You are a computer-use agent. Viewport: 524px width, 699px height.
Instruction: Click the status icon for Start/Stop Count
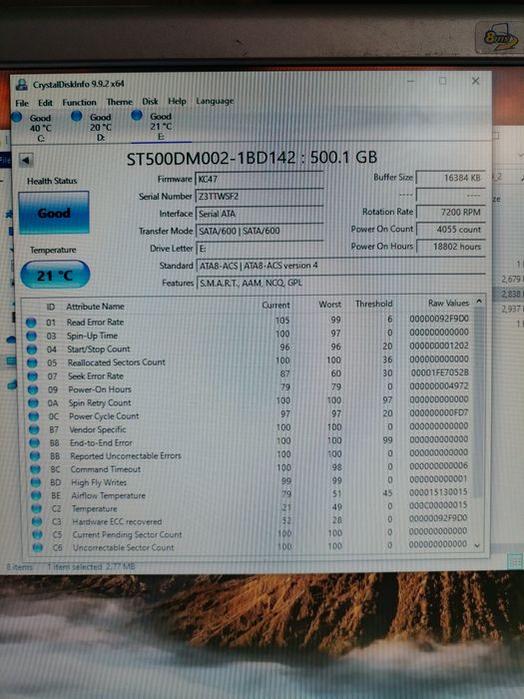point(32,349)
